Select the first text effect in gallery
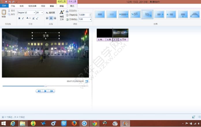Image resolution: width=201 pixels, height=127 pixels. tap(100, 14)
